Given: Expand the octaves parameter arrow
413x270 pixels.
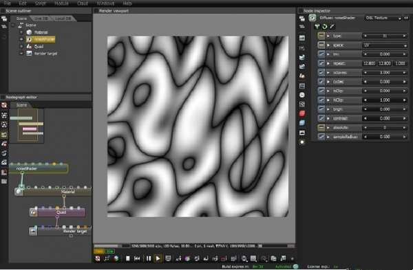Looking at the screenshot, I should [x=328, y=73].
